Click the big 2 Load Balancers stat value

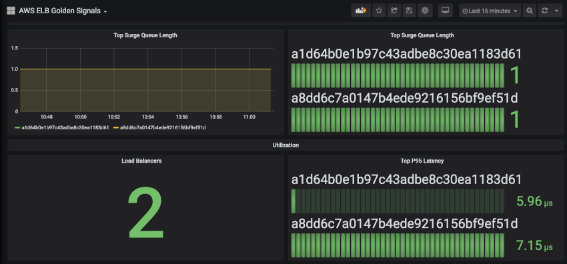(x=145, y=213)
